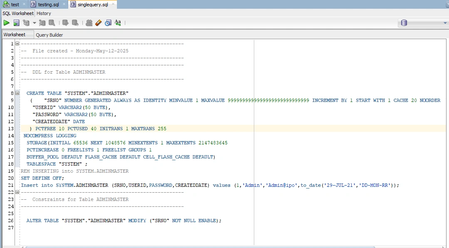Collapse the comment block at line 22
Viewport: 449px width, 248px height.
tap(17, 192)
